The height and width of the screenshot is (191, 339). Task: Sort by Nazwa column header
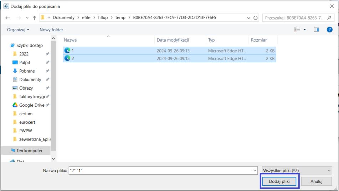tap(70, 40)
